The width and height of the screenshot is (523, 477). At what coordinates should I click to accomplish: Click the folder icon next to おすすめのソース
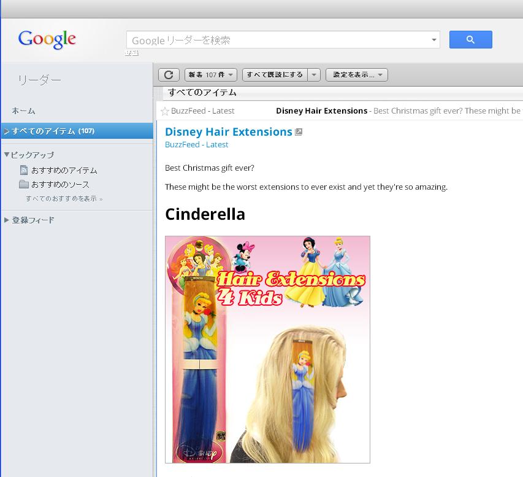pos(24,184)
